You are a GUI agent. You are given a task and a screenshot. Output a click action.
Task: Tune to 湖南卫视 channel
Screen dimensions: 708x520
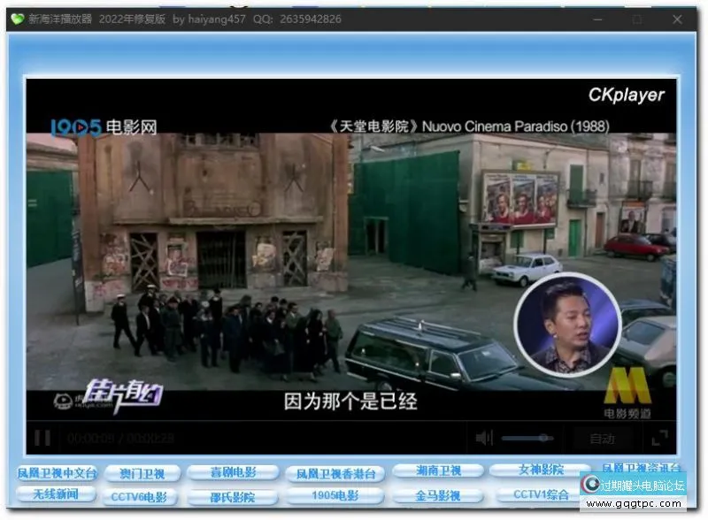438,470
